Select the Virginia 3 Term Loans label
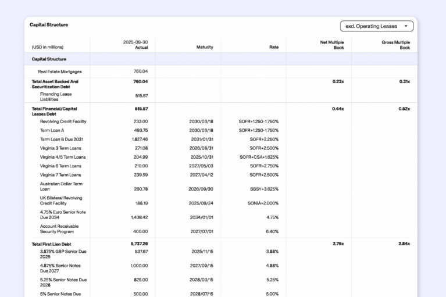The height and width of the screenshot is (297, 446). (x=60, y=148)
